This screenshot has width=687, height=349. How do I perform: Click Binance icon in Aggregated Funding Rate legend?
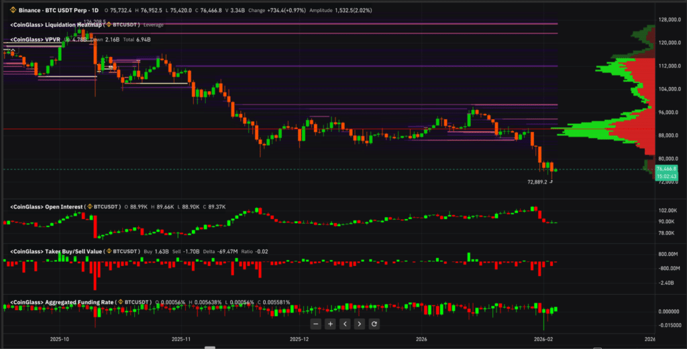(121, 302)
